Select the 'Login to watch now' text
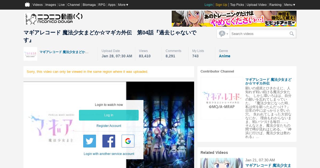 click(109, 105)
